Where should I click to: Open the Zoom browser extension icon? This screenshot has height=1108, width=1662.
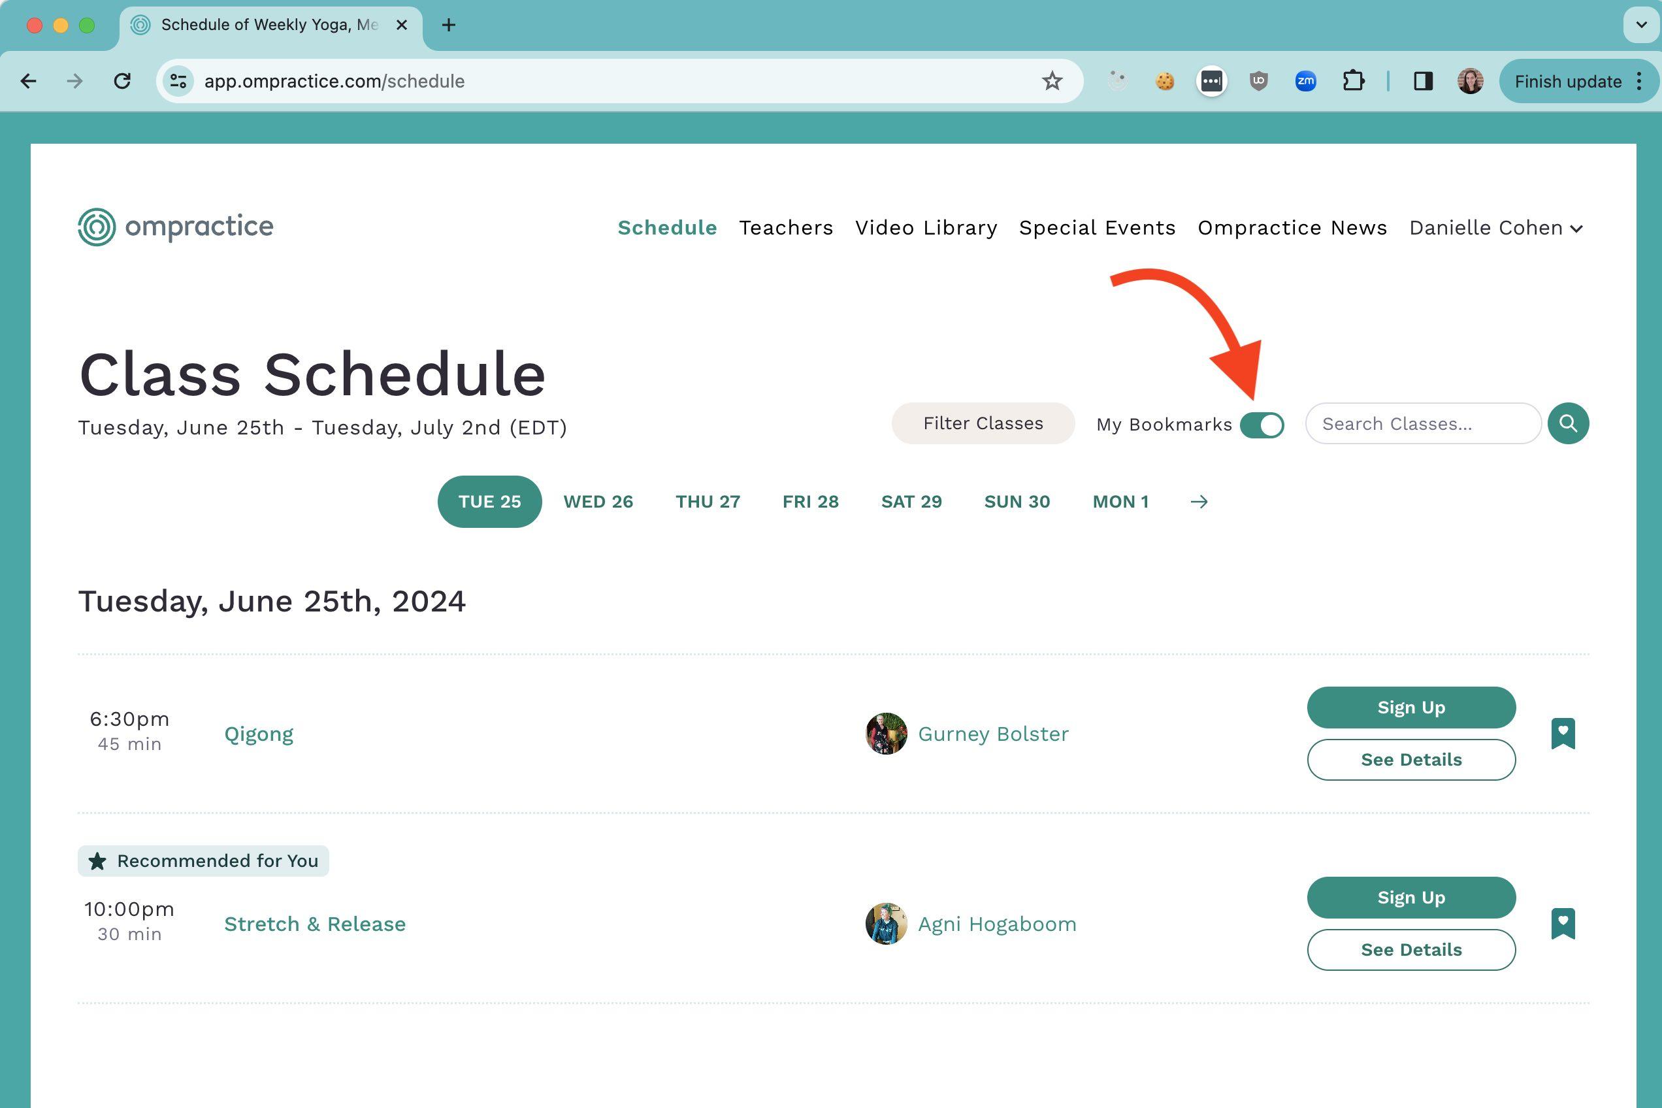point(1306,80)
